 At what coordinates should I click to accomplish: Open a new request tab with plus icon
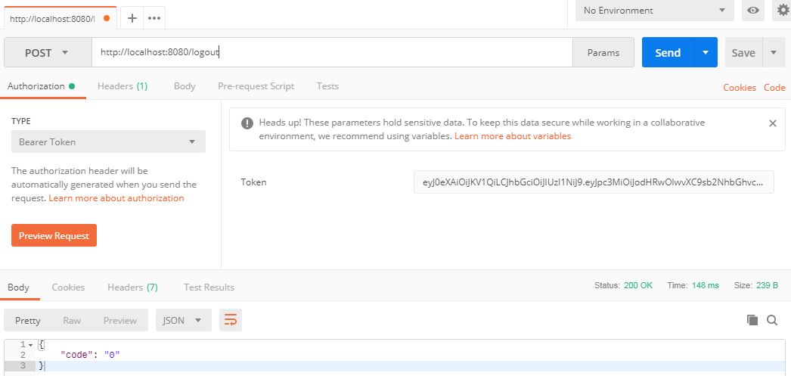point(132,18)
